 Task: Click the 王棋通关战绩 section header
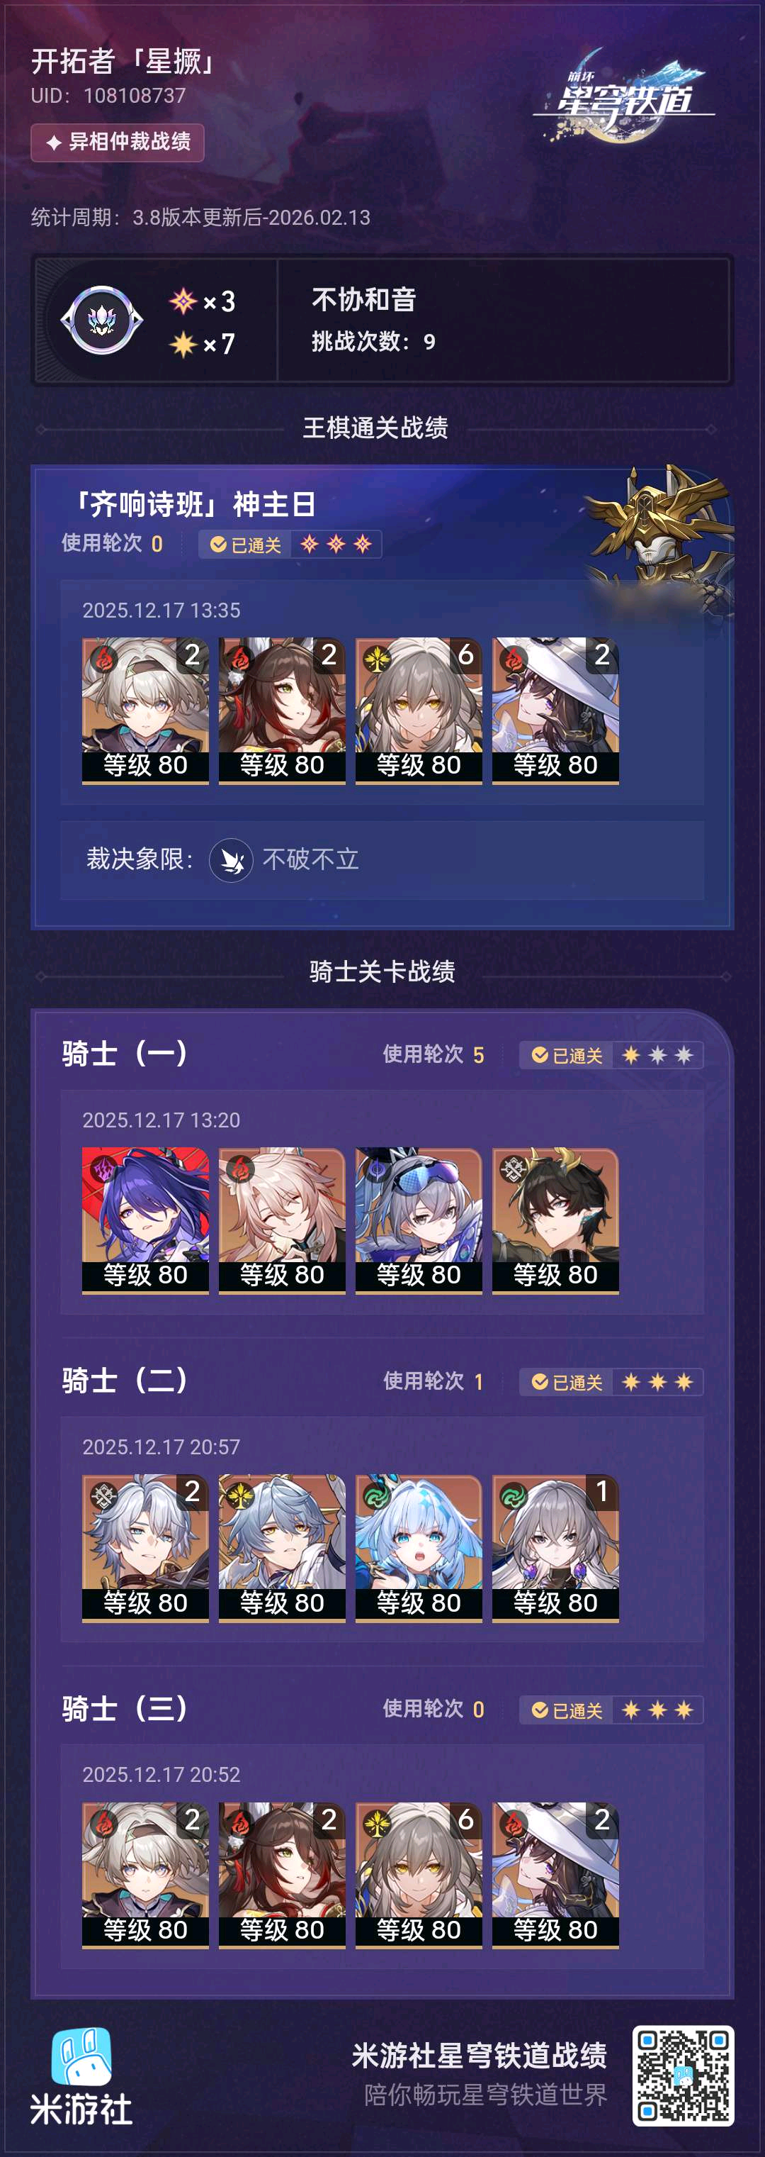[375, 428]
